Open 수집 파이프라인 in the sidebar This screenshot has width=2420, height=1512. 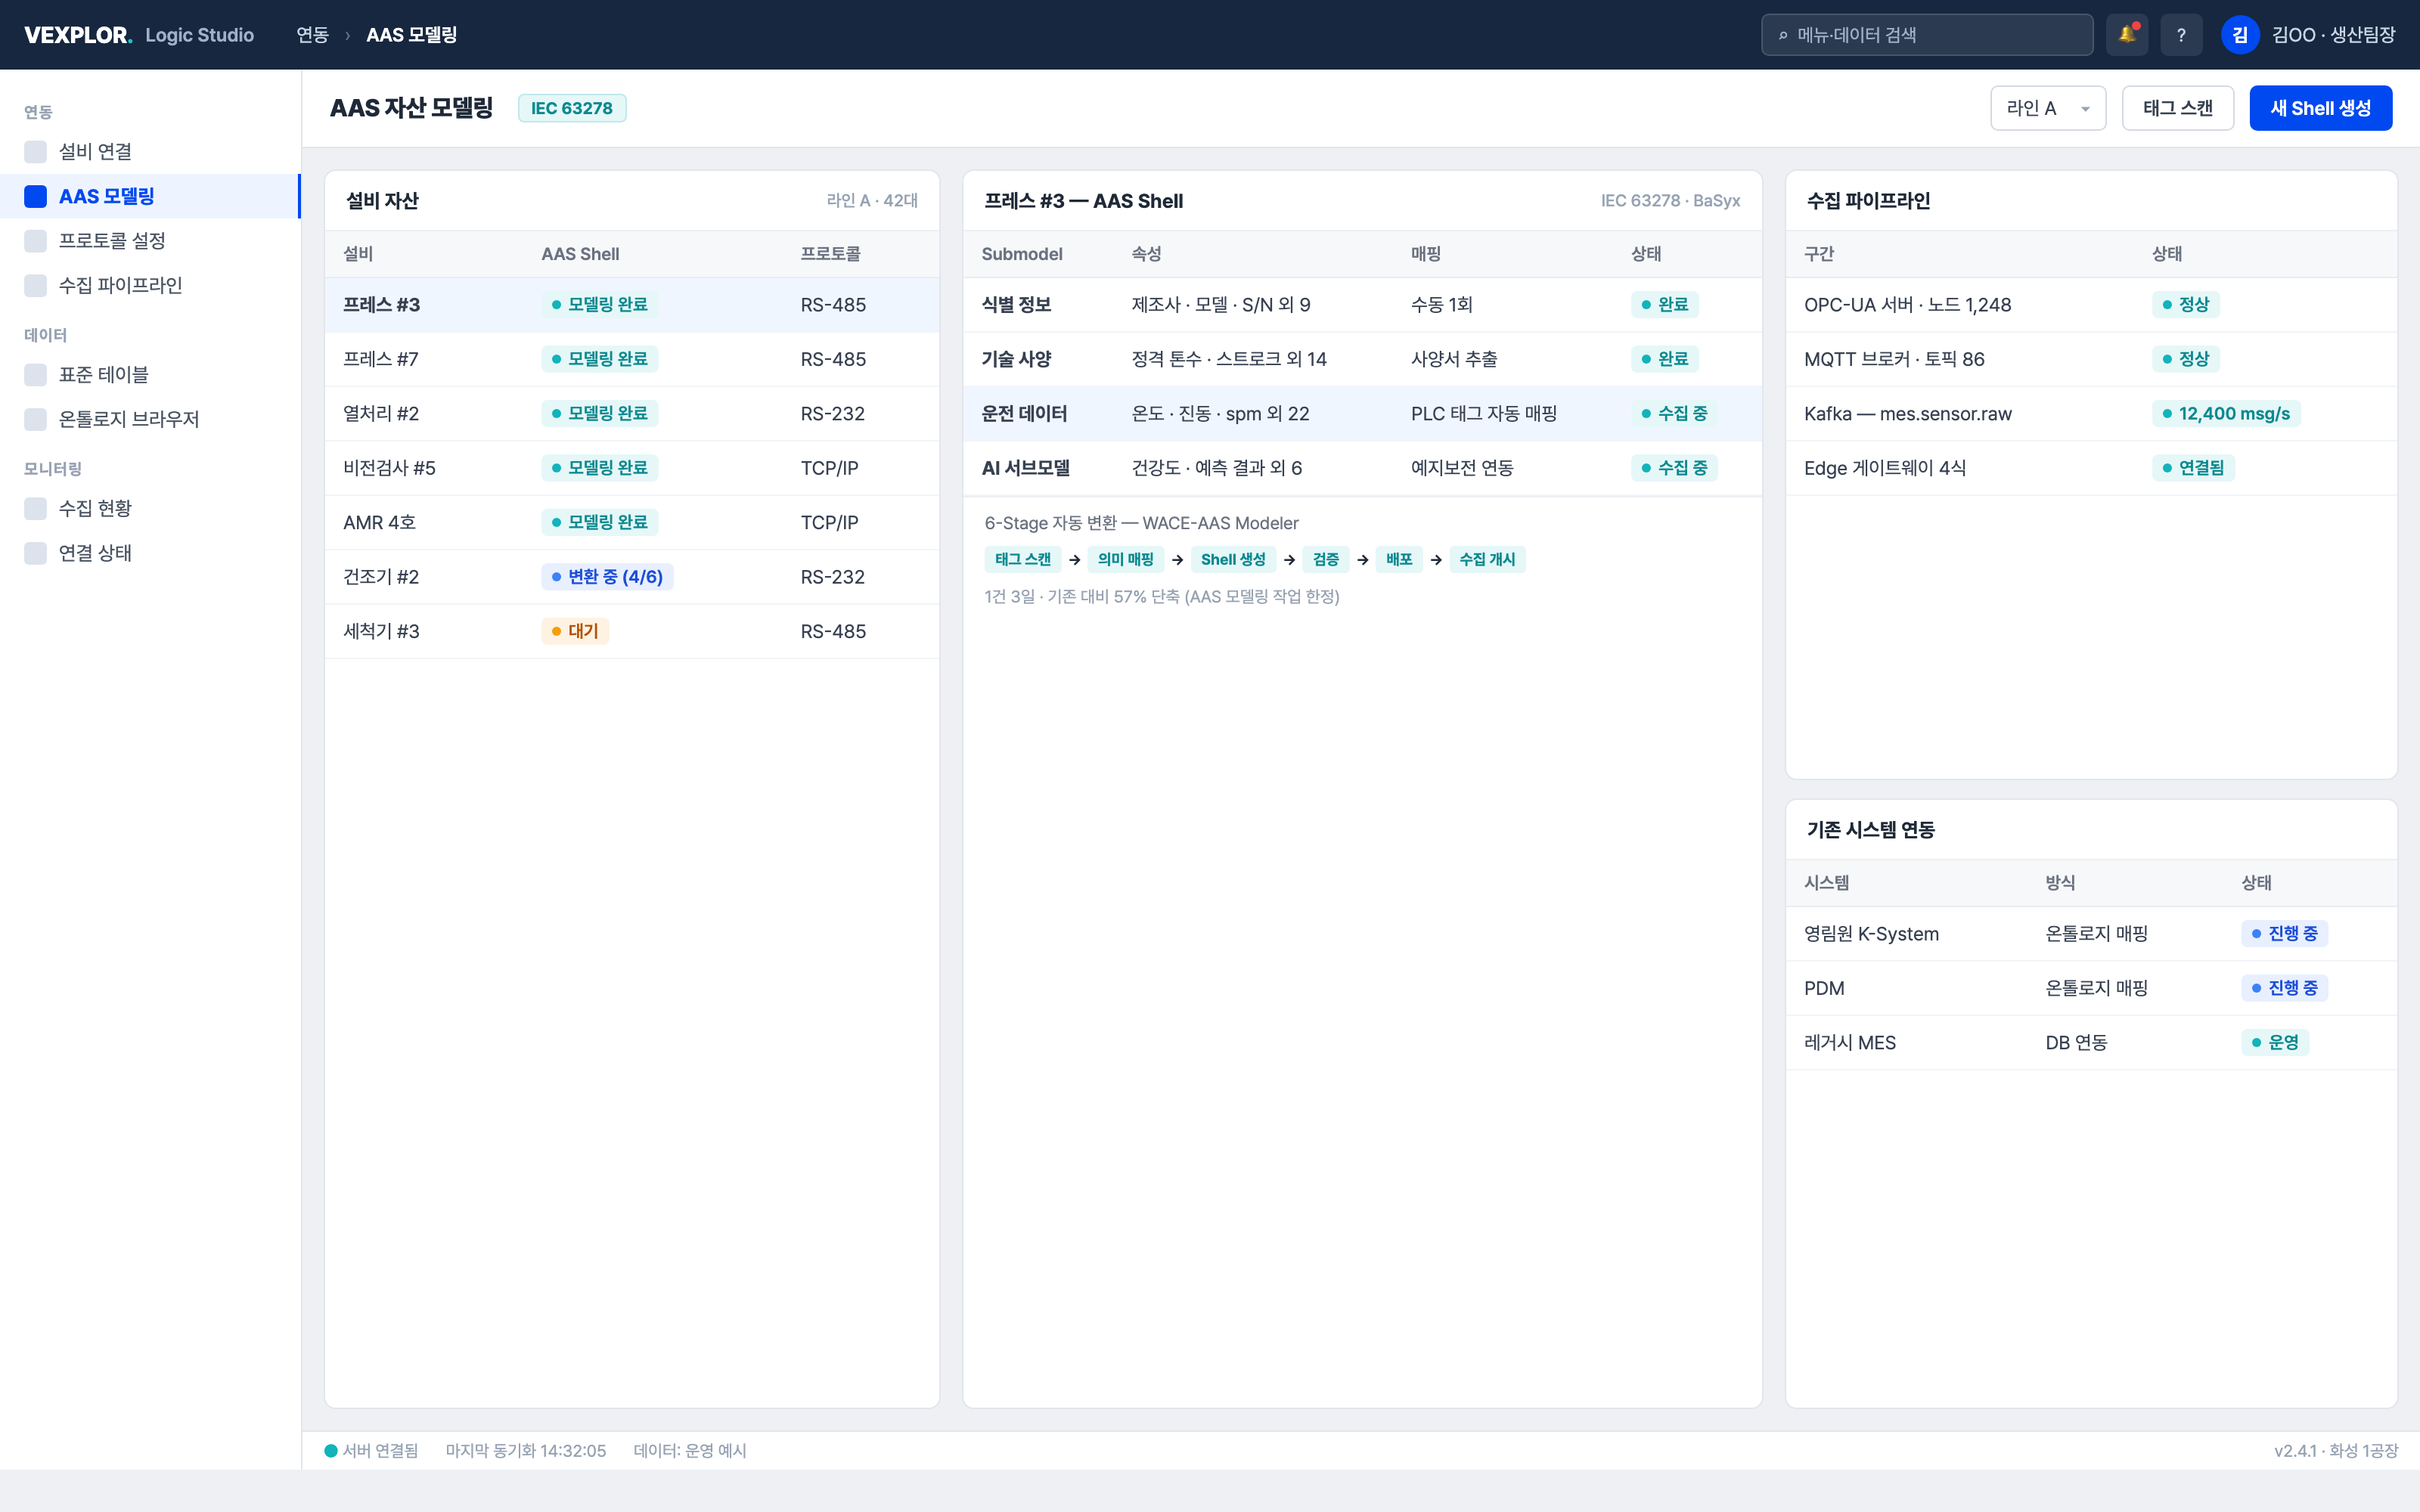(x=150, y=286)
